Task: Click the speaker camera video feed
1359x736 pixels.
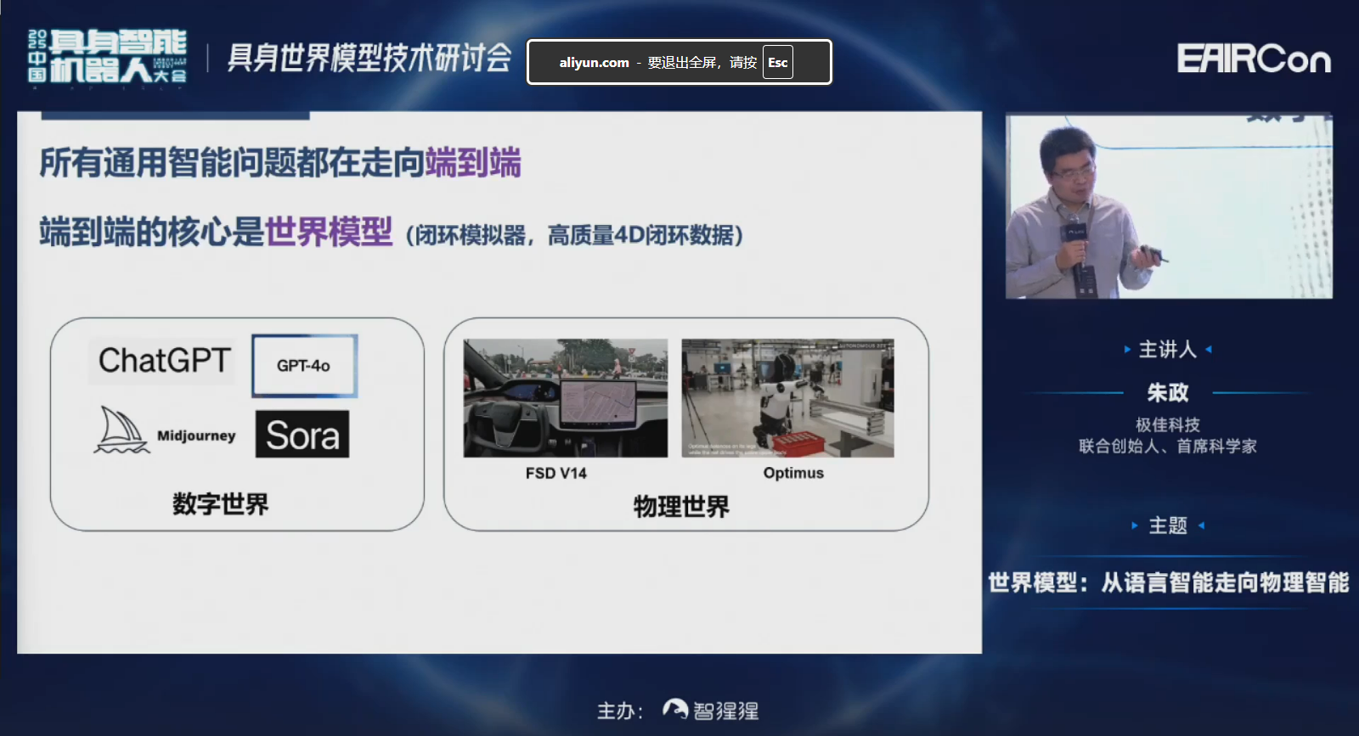Action: [1169, 207]
